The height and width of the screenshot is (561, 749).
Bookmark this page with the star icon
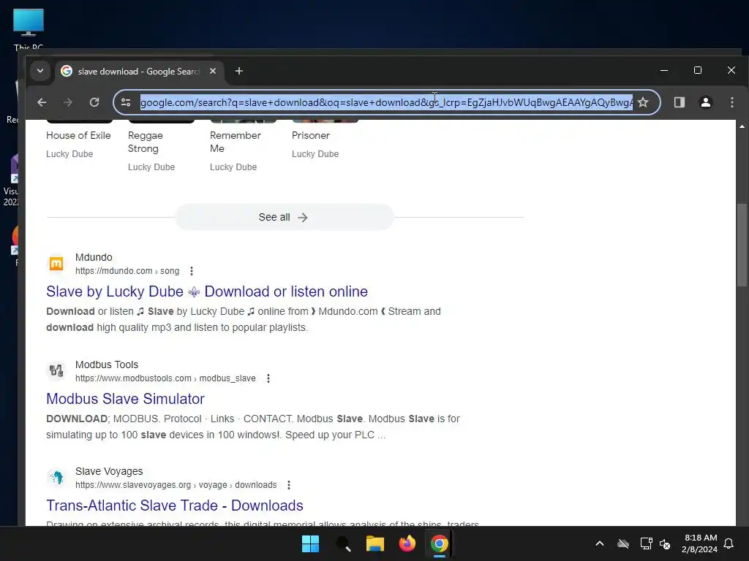click(x=643, y=102)
